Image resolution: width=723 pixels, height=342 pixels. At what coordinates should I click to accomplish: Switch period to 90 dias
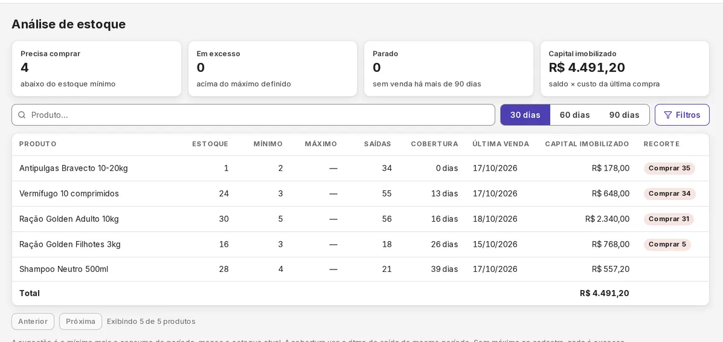point(625,115)
